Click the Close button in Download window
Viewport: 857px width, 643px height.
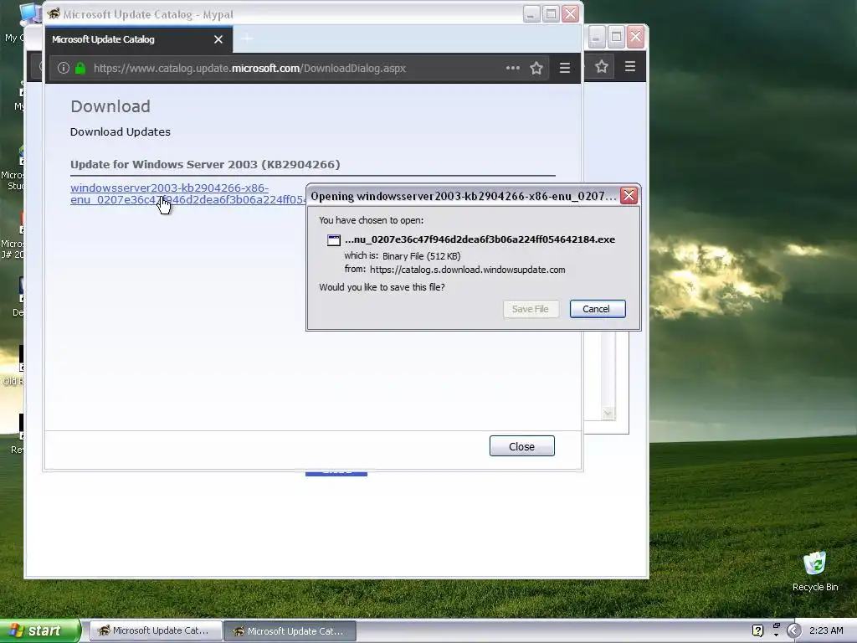(522, 446)
